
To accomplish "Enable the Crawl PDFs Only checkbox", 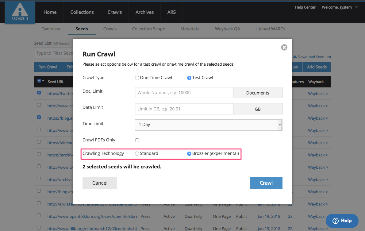I will (137, 140).
